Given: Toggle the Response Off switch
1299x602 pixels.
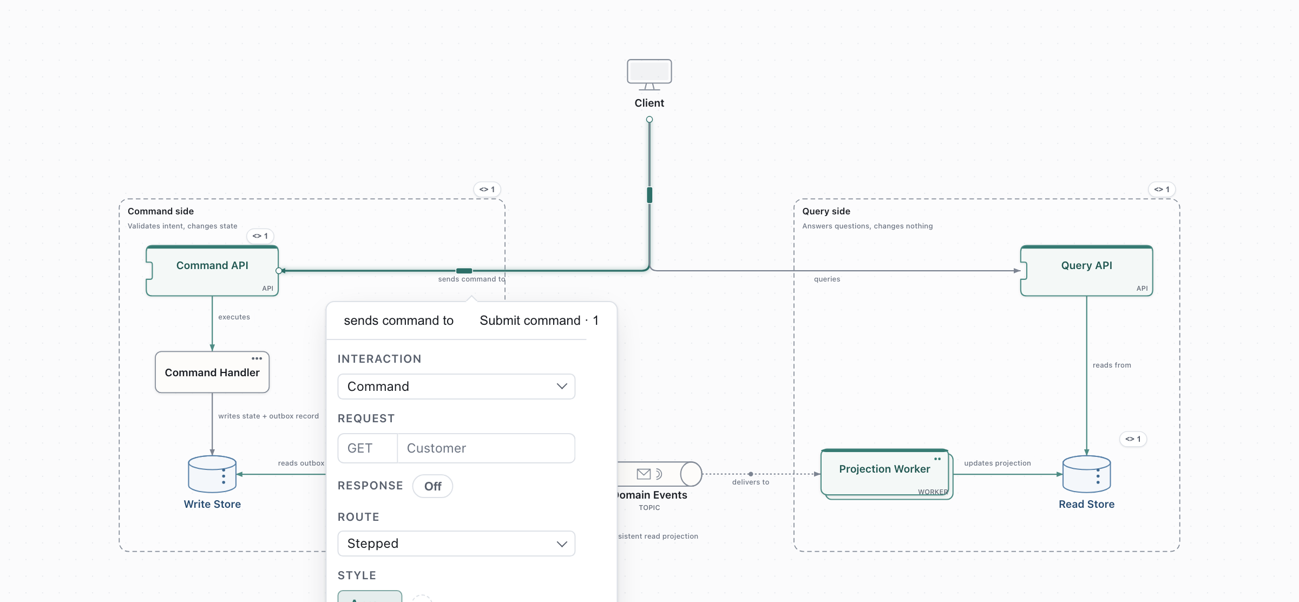Looking at the screenshot, I should [432, 486].
